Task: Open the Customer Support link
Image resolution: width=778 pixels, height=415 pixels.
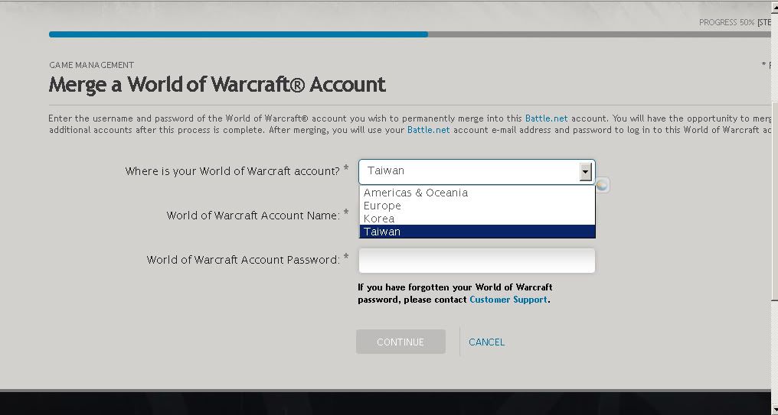Action: click(508, 299)
